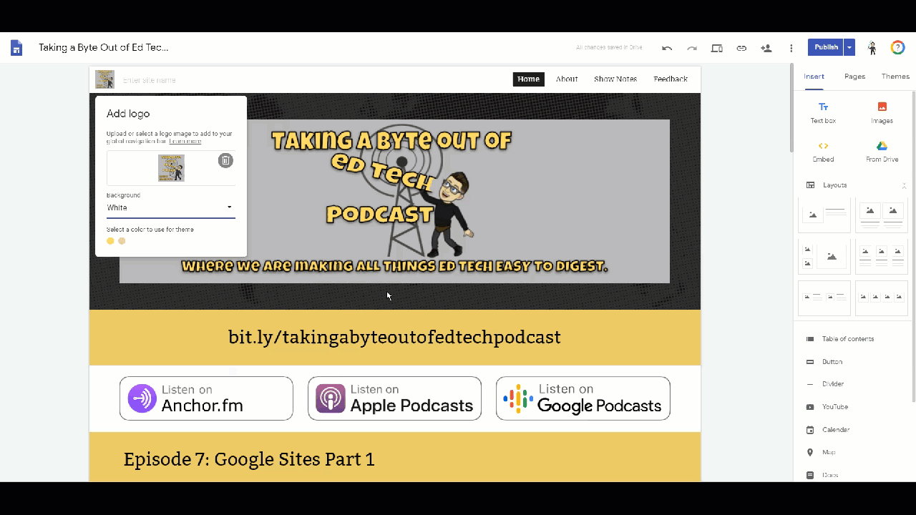Pick the first yellow theme color swatch
Screen dimensions: 916x515
pyautogui.click(x=110, y=241)
